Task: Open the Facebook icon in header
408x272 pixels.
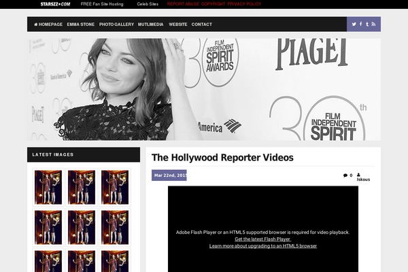Action: [x=360, y=24]
